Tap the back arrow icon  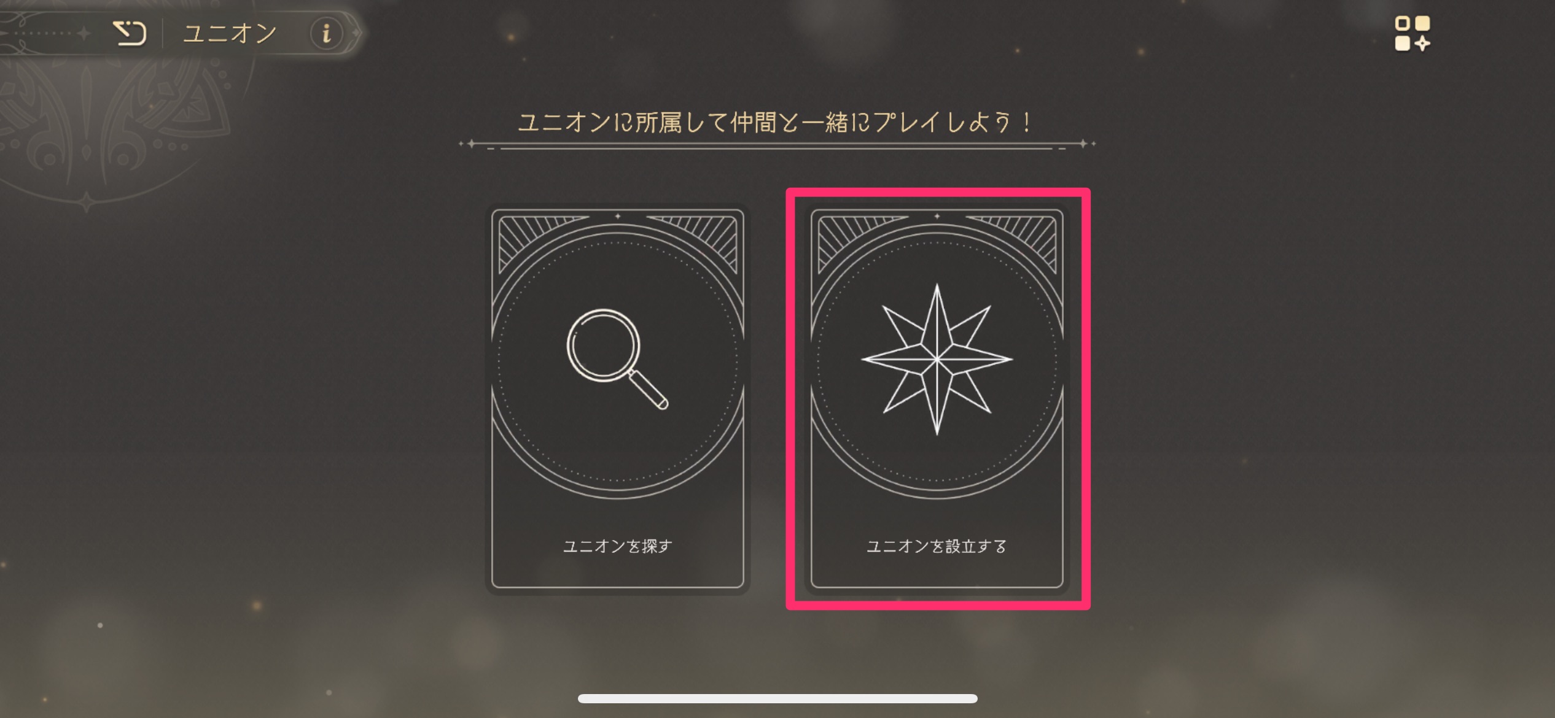pyautogui.click(x=130, y=33)
